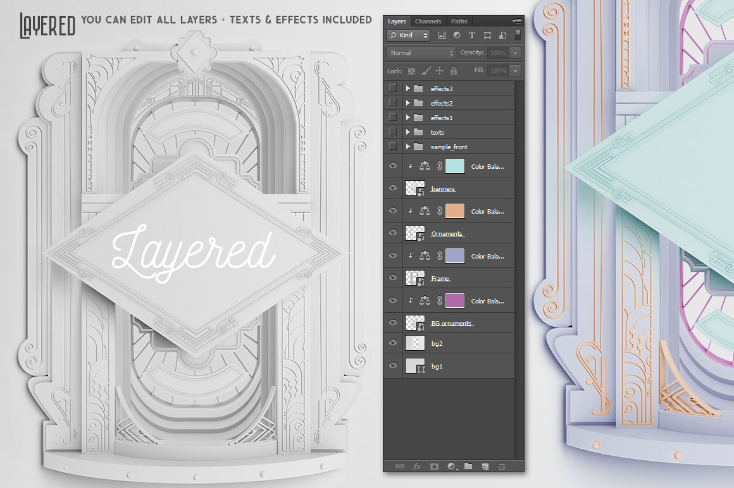The image size is (734, 488).
Task: Toggle visibility of the Ornaments layer
Action: (393, 233)
